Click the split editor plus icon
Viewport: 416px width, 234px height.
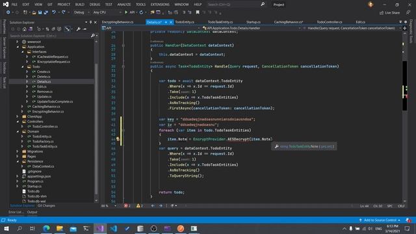[x=404, y=28]
